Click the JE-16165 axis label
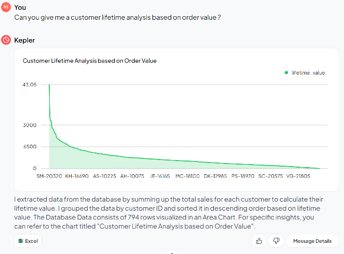 (x=160, y=176)
